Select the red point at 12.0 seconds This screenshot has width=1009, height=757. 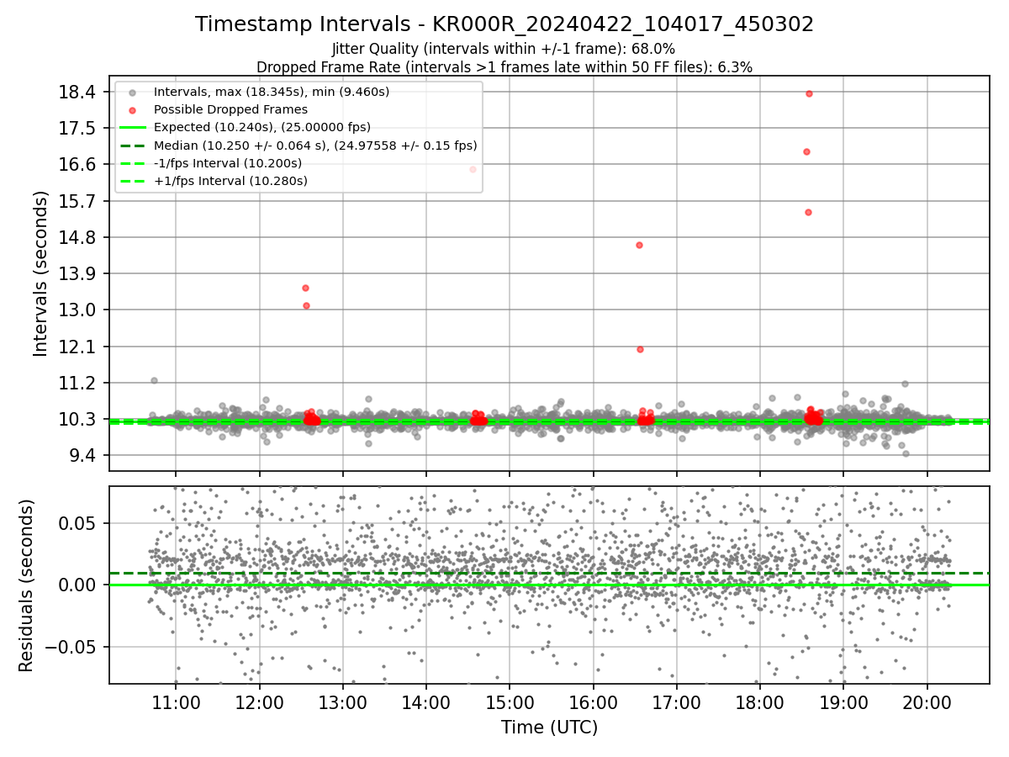point(640,349)
